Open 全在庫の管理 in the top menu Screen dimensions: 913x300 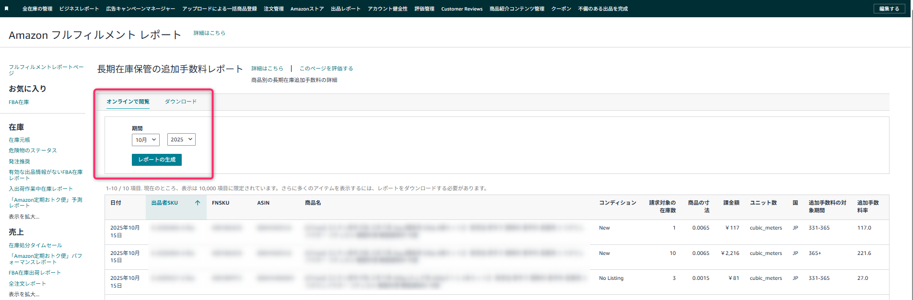[x=37, y=9]
